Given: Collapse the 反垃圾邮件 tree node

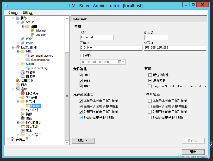Looking at the screenshot, I should click(x=13, y=47).
